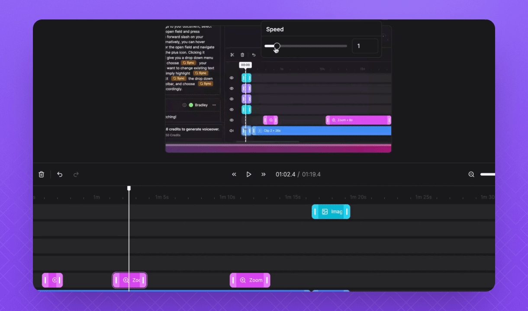The height and width of the screenshot is (311, 528).
Task: Select the Zoom clip near 1m 10s
Action: [250, 280]
